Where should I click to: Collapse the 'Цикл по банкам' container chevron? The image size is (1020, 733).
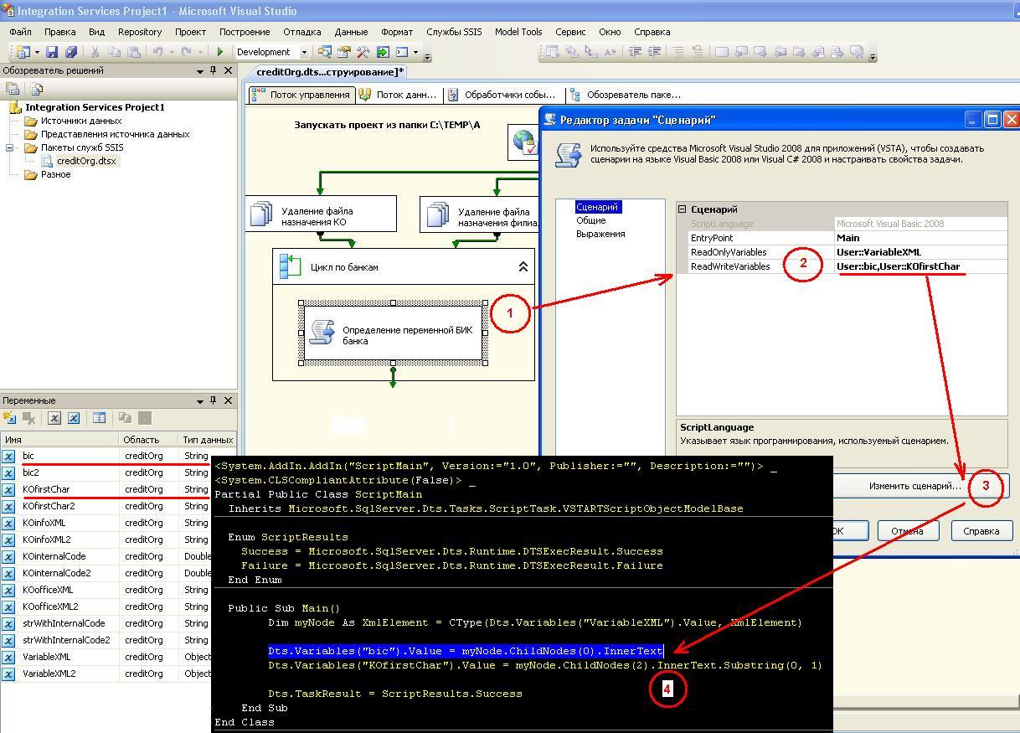tap(523, 267)
